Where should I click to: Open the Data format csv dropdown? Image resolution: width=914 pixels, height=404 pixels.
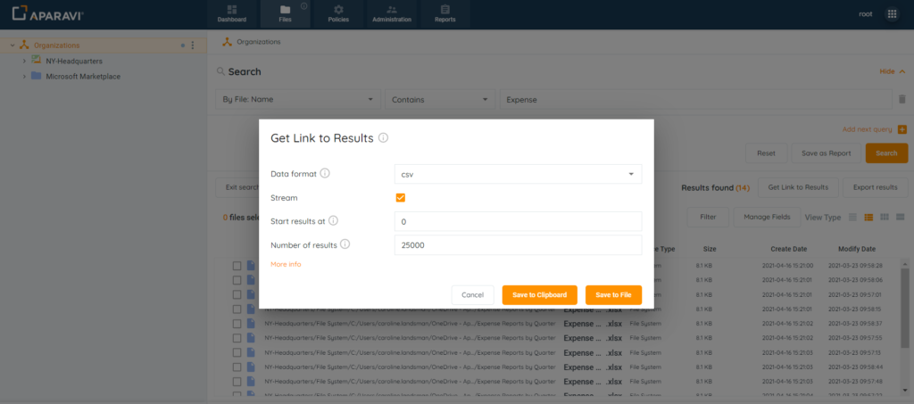(518, 174)
